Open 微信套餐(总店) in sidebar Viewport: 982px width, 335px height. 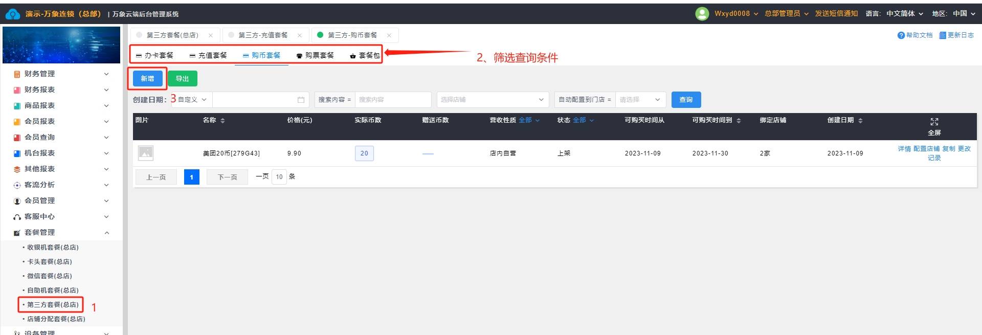(x=49, y=276)
